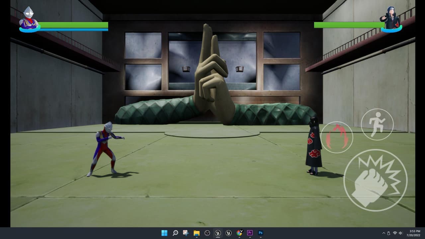Tap the punch attack fist button
Screen dimensions: 425x239
point(375,180)
